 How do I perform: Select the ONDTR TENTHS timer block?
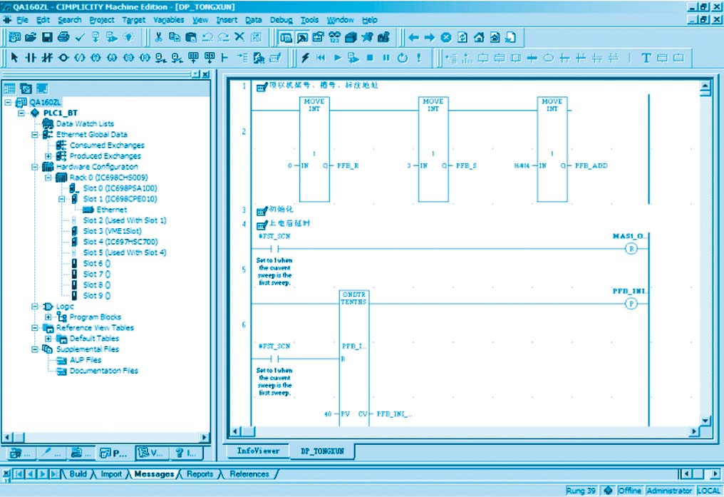(353, 358)
